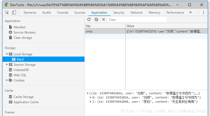This screenshot has height=116, width=210.
Task: Toggle the device toolbar icon
Action: pos(14,13)
